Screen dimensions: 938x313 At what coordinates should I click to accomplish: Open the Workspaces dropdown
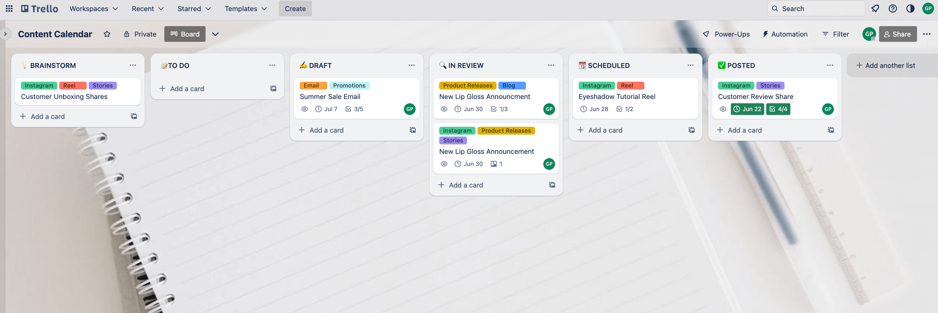tap(94, 8)
